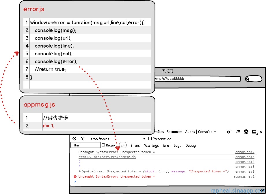Open the localhost appmsg.js URL link
Viewport: 266px width, 194px height.
(x=107, y=157)
